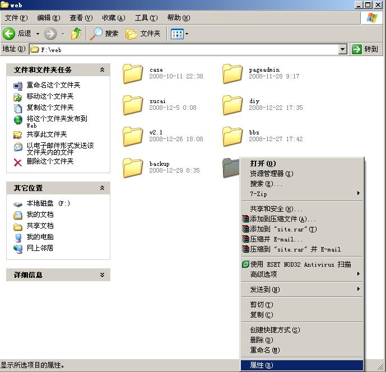This screenshot has width=386, height=372.
Task: Collapse the 其它位置 panel
Action: pos(102,188)
